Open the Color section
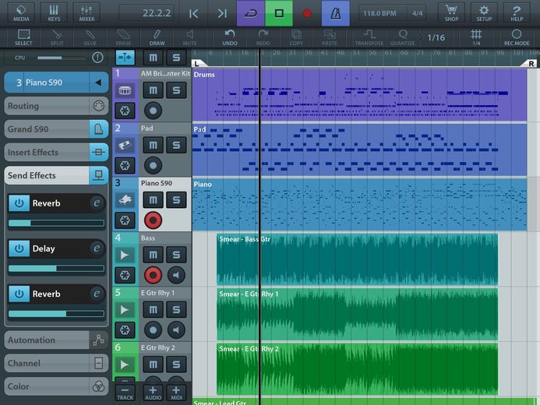540x405 pixels. coord(56,386)
